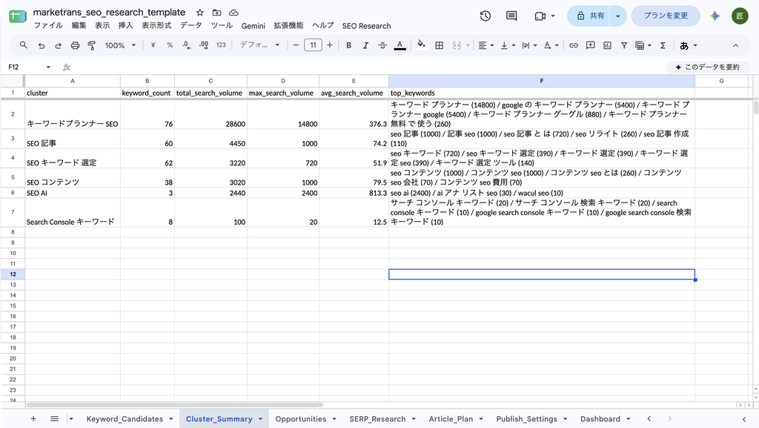Click the 共有 share button
Image resolution: width=759 pixels, height=428 pixels.
click(590, 16)
